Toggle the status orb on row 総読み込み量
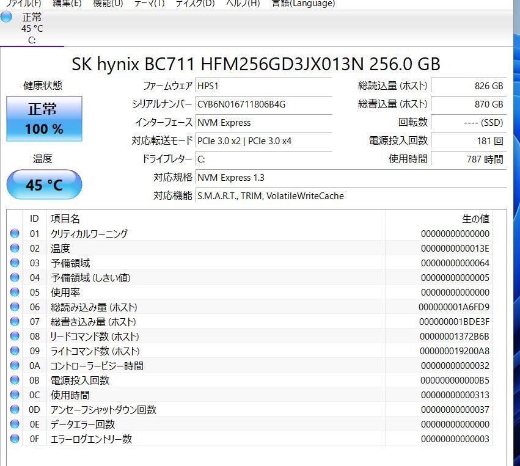 (15, 307)
